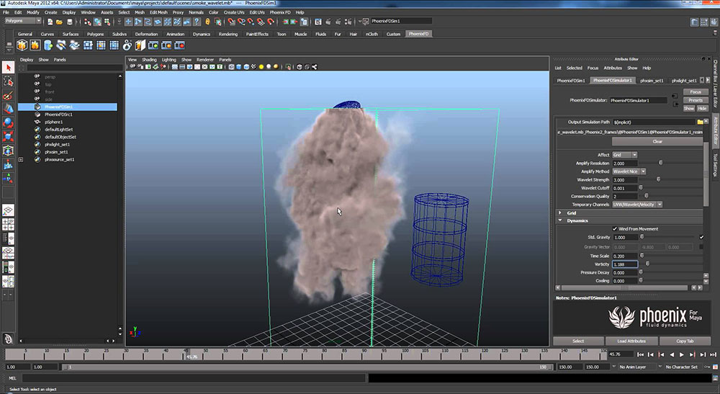Screen dimensions: 720x394
Task: Select the phxsim_set1 attribute tab
Action: click(x=652, y=81)
